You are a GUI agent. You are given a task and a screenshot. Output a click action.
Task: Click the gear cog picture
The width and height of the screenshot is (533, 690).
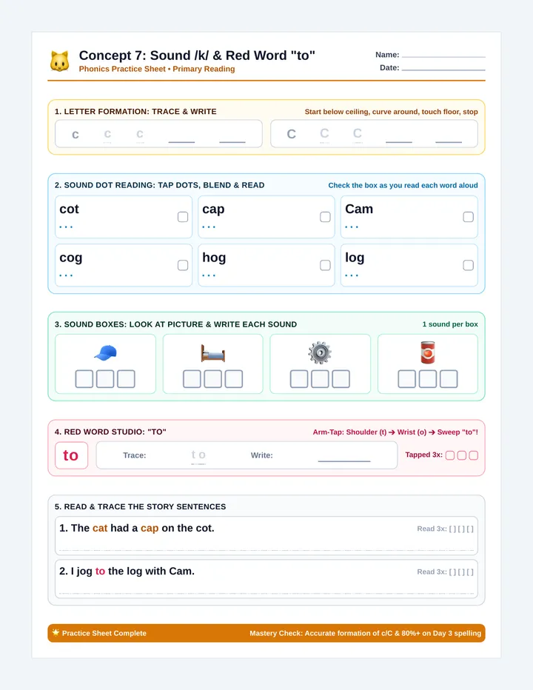320,352
